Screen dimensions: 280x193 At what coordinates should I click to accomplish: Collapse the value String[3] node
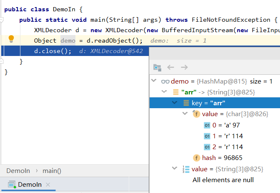point(175,169)
